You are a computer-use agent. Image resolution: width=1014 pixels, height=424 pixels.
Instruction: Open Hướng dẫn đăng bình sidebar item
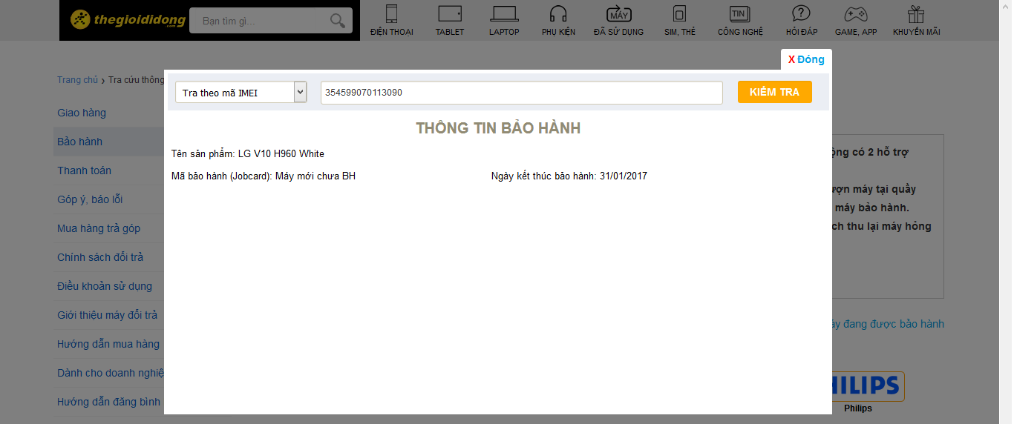[109, 402]
